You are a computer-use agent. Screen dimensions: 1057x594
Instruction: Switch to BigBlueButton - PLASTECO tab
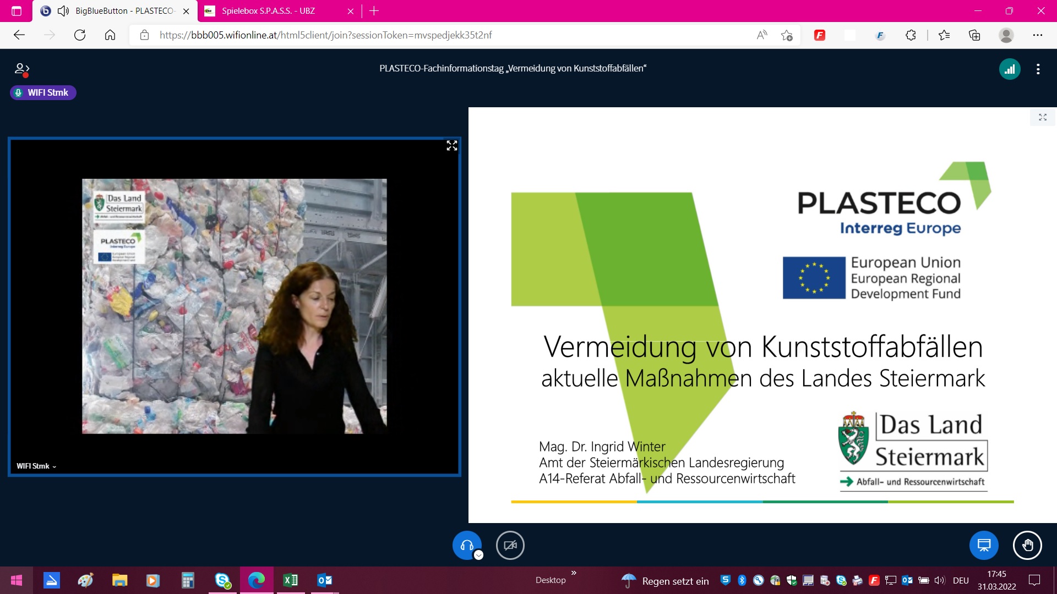click(116, 11)
